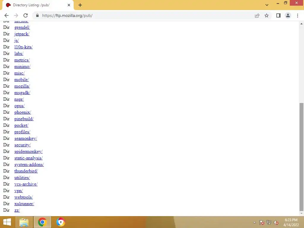Expand the tab search dropdown arrow
304x228 pixels.
click(x=267, y=5)
